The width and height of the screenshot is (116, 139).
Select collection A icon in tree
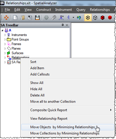7,30
